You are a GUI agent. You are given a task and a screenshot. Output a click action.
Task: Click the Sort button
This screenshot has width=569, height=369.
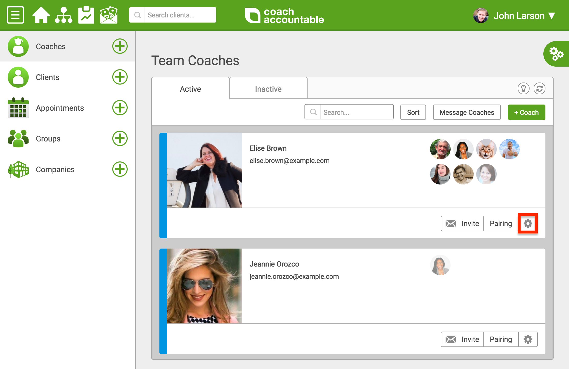[413, 112]
